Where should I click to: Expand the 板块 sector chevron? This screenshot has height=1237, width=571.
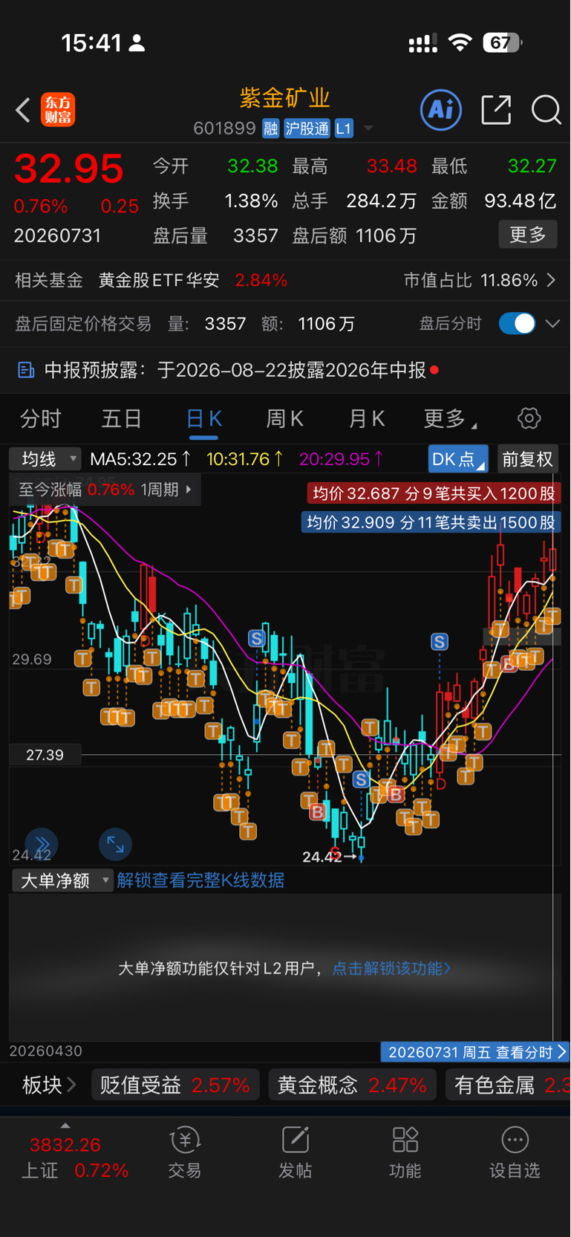click(71, 1085)
